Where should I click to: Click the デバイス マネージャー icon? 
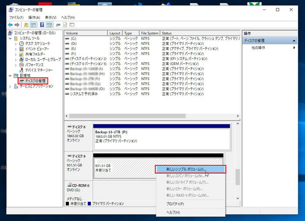(21, 70)
